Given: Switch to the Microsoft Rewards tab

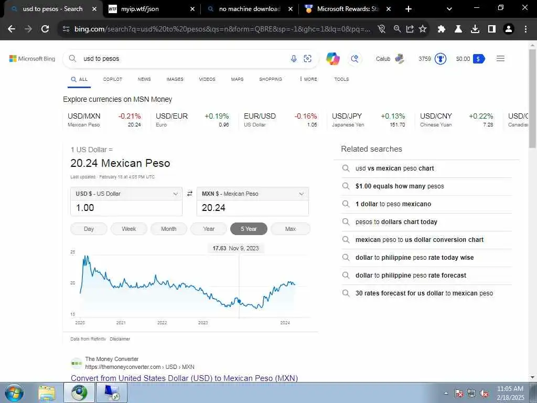Looking at the screenshot, I should (348, 9).
